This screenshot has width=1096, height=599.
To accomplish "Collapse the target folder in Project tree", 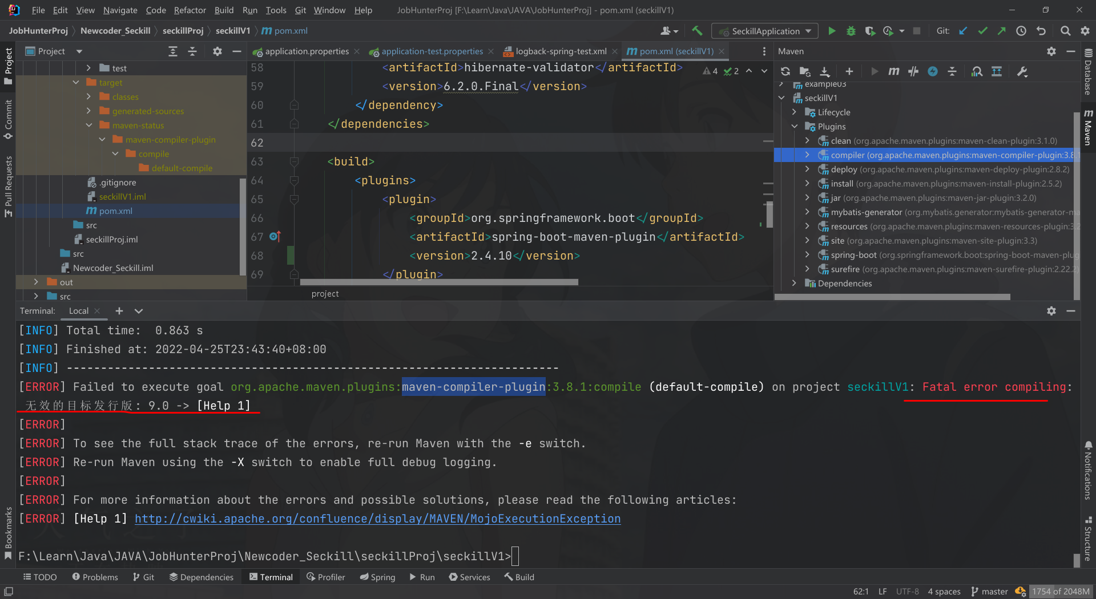I will [76, 83].
